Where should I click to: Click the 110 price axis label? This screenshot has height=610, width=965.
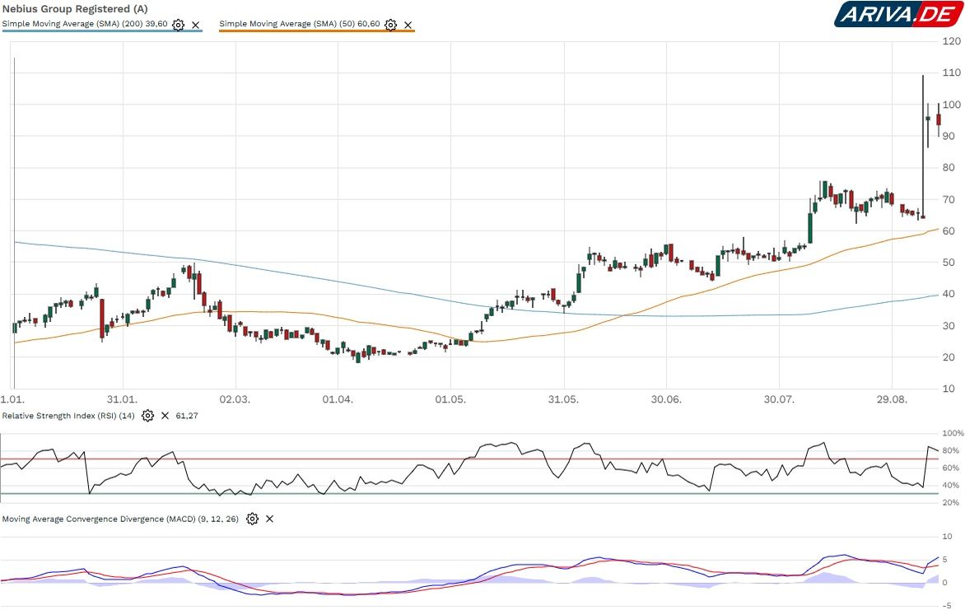click(x=952, y=72)
